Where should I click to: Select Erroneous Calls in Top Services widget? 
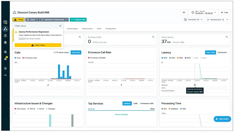pos(147,103)
